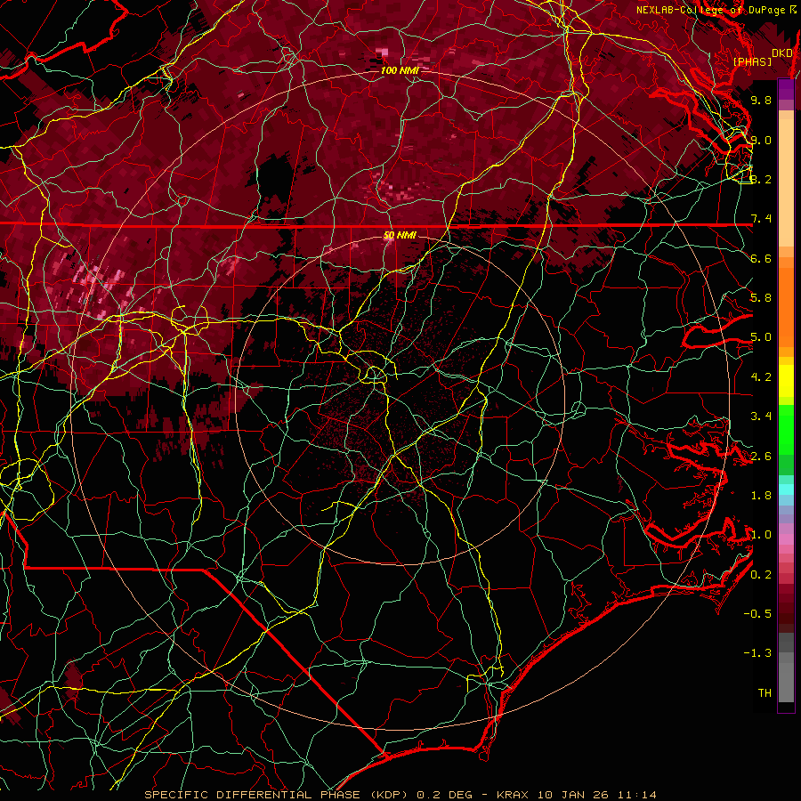Click the 8.2 scale value
Screen dimensions: 801x801
point(761,179)
